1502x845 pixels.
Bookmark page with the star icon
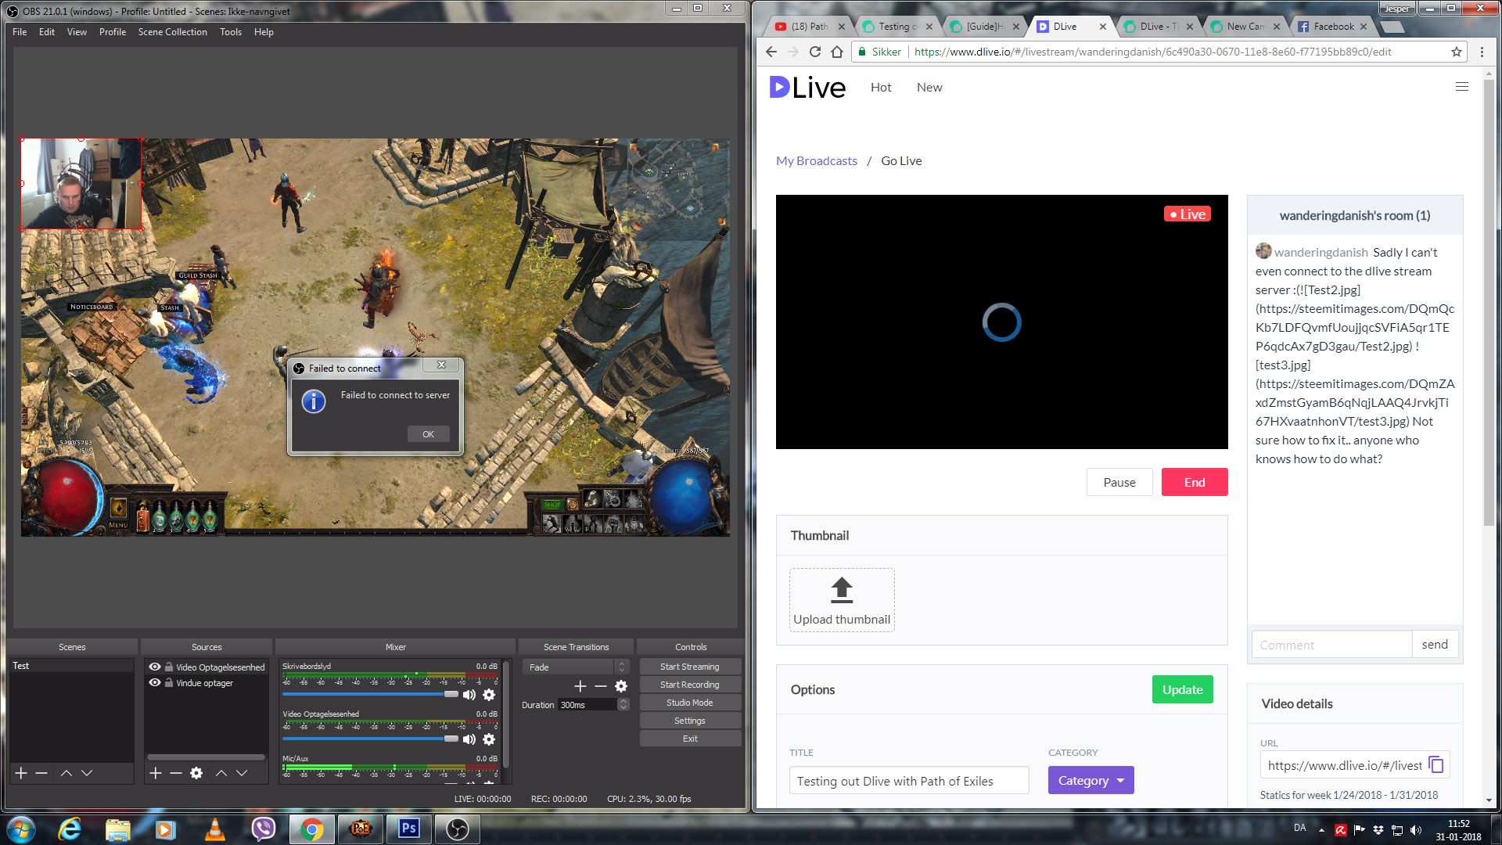1456,52
